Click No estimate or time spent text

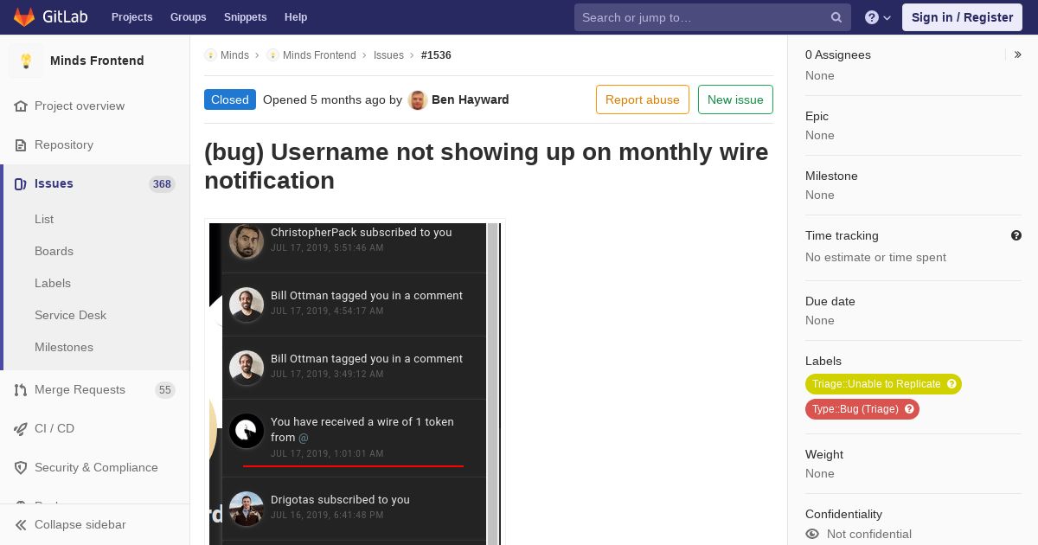click(875, 257)
